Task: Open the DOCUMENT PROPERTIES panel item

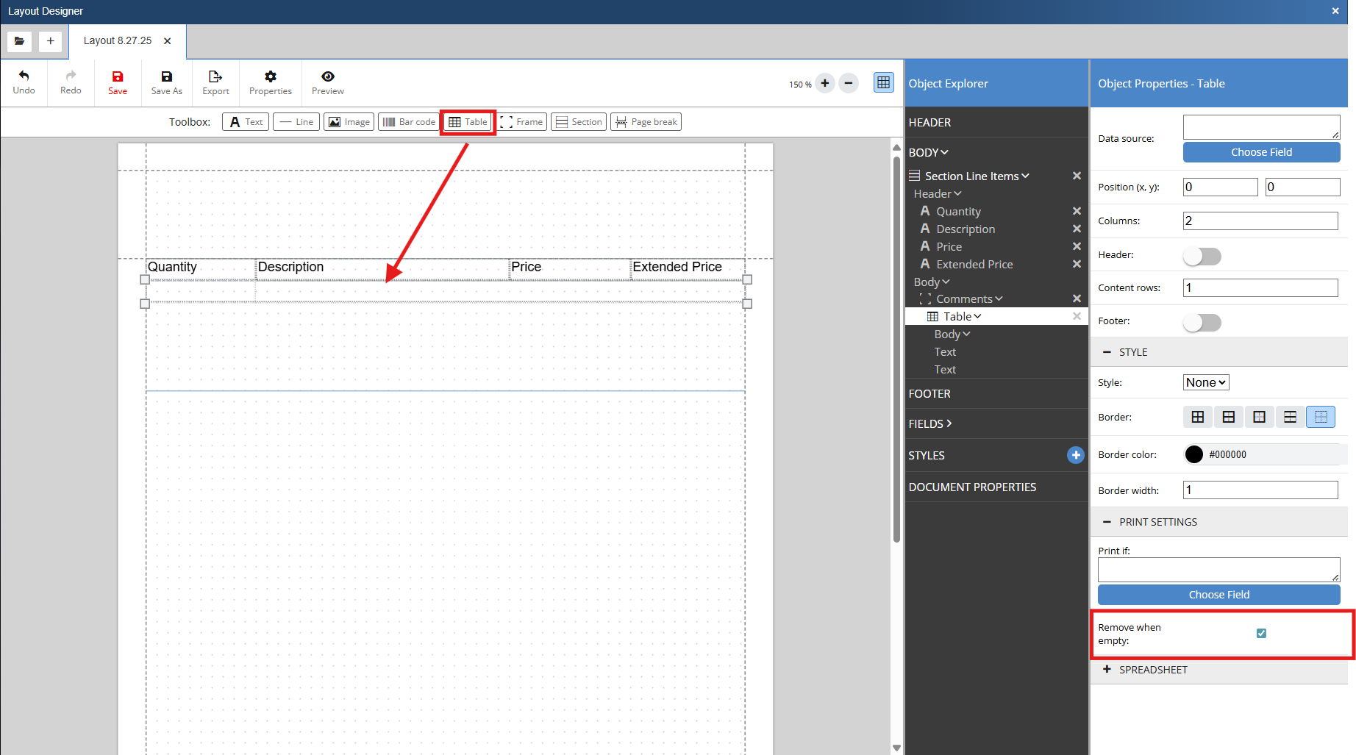Action: click(x=972, y=487)
